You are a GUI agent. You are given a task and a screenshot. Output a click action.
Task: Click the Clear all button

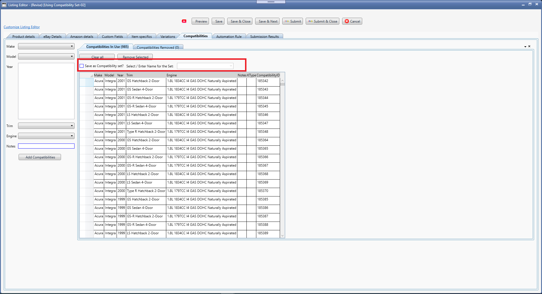(97, 57)
